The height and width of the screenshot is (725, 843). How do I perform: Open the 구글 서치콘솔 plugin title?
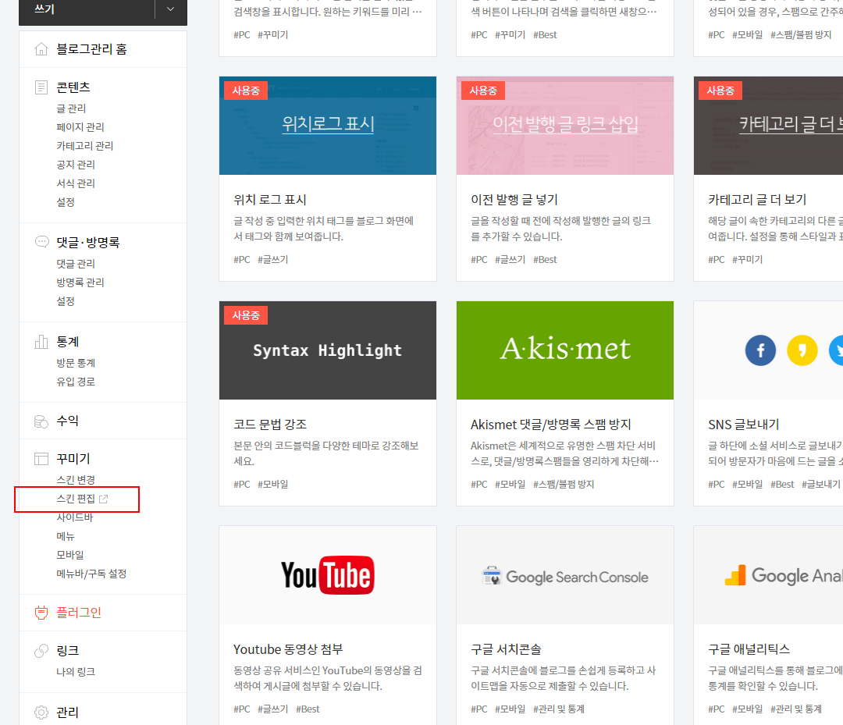507,649
